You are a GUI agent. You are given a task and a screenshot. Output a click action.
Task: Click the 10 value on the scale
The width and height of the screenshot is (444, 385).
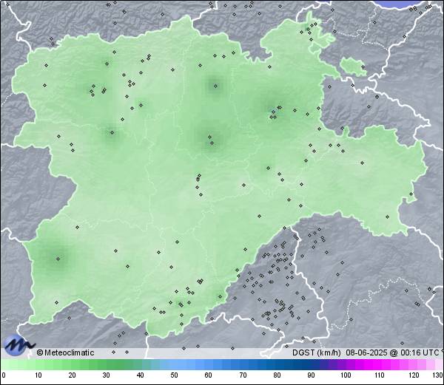click(38, 375)
